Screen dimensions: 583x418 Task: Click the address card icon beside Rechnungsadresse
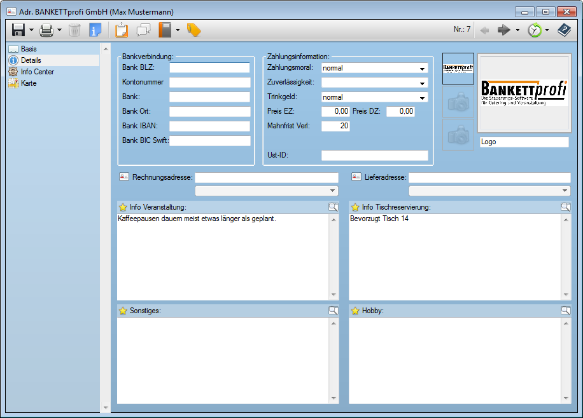click(x=123, y=177)
